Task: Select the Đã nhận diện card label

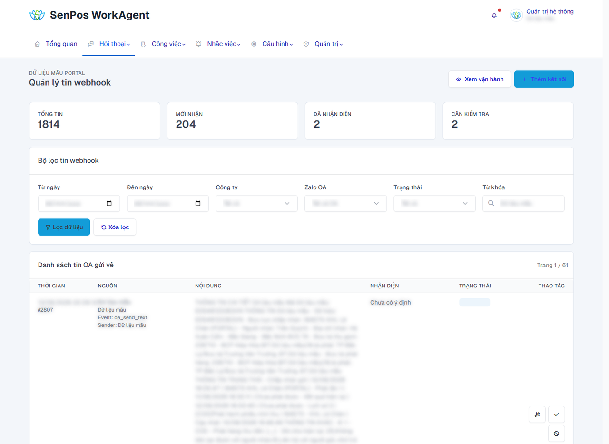Action: pos(333,114)
